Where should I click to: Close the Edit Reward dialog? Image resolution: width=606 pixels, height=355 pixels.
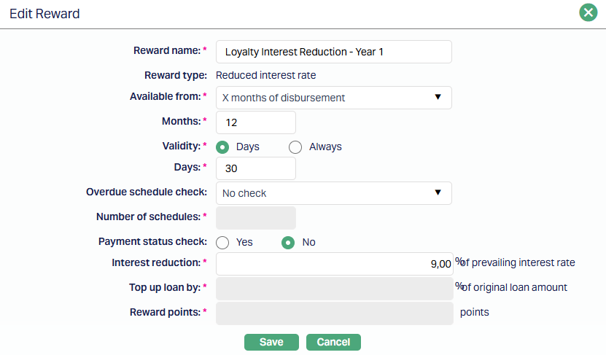point(588,13)
